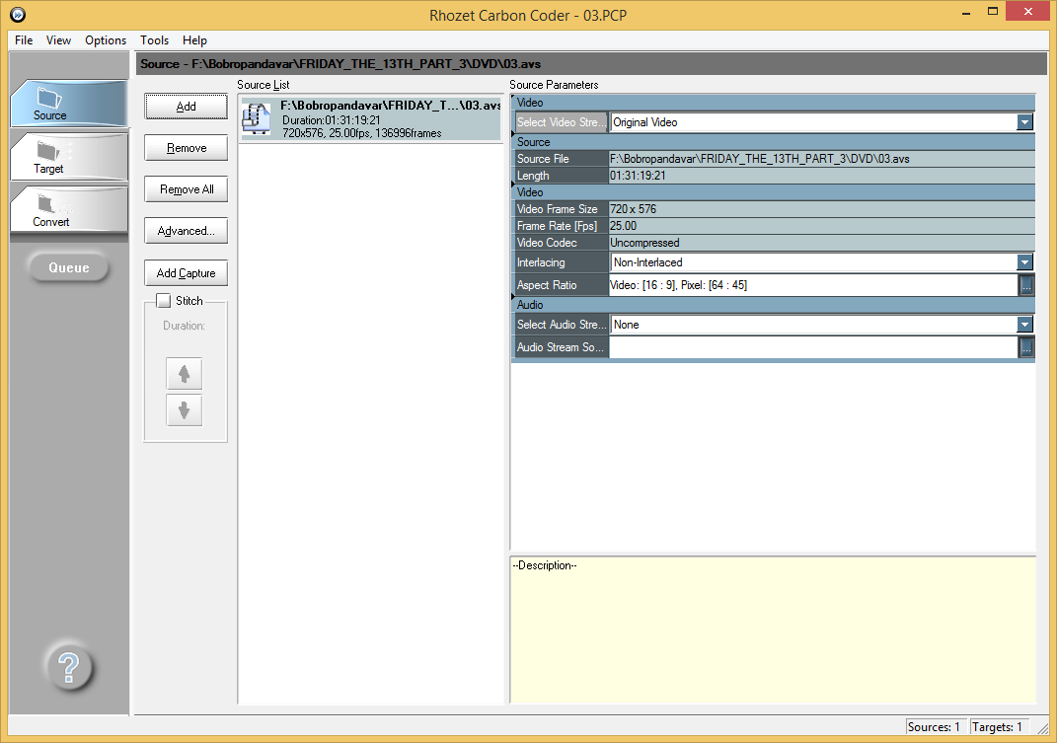Expand the Original Video stream dropdown

(x=1024, y=122)
